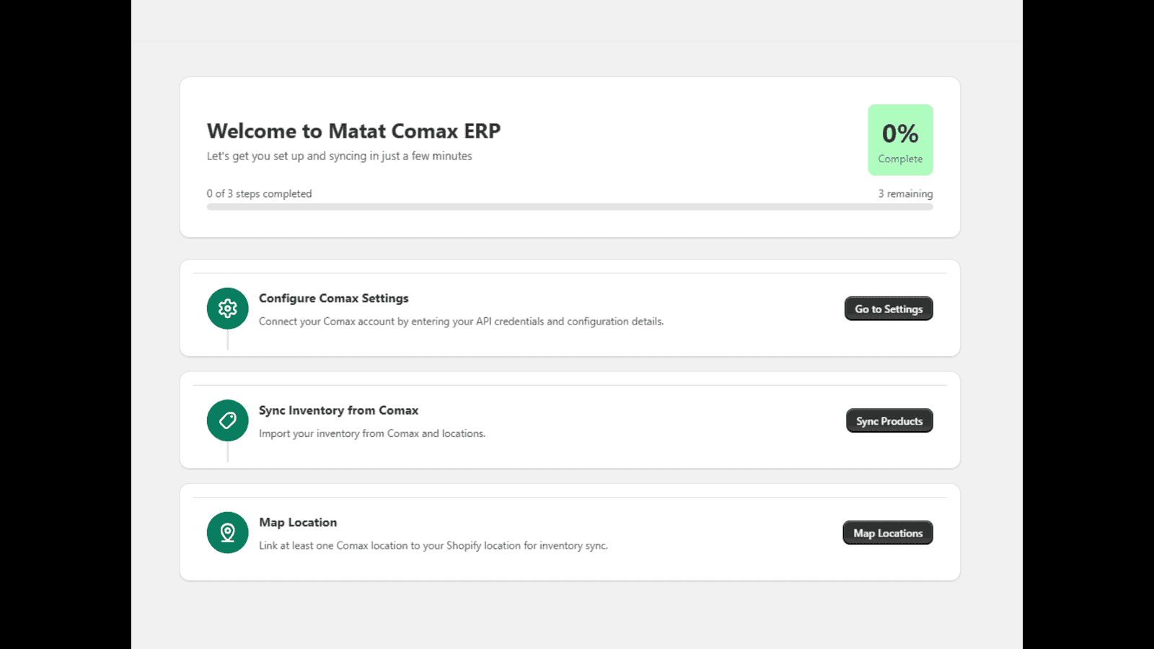
Task: Click the '0%' number in the badge
Action: (900, 133)
